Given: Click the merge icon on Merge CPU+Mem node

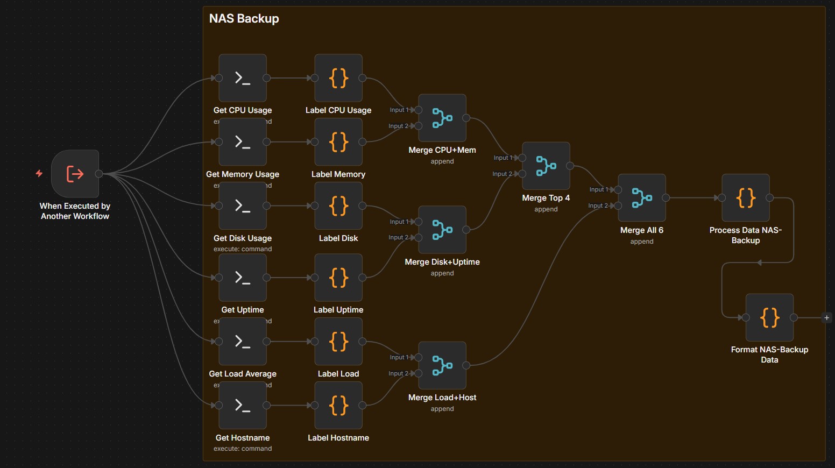Looking at the screenshot, I should pos(442,118).
